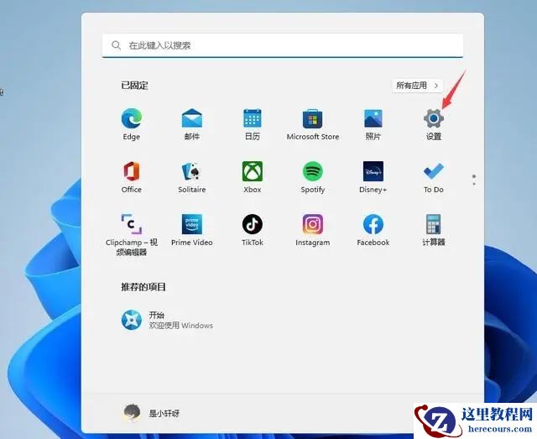Open the Edge browser
This screenshot has height=439, width=537.
[x=132, y=124]
